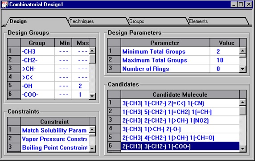
Task: Select candidate 1(-CH3) 5(-CH2-) 1(=CH2) 1(=CH-)
Action: (180, 112)
